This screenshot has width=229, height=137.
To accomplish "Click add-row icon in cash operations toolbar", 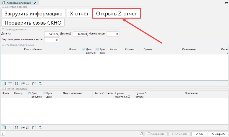I will tap(28, 83).
